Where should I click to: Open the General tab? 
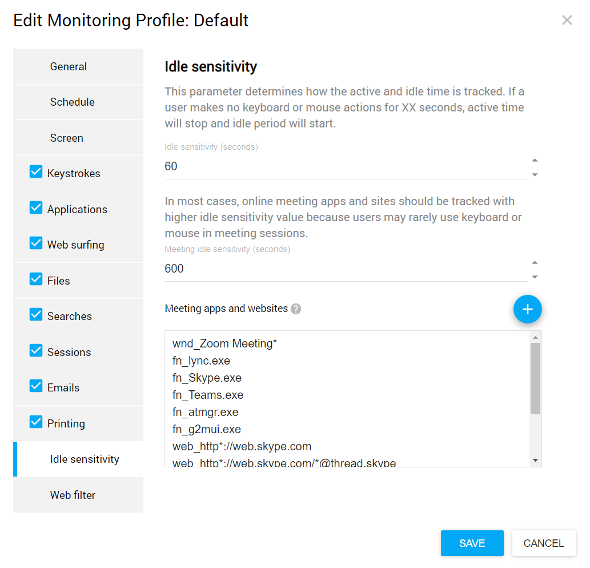click(x=69, y=67)
